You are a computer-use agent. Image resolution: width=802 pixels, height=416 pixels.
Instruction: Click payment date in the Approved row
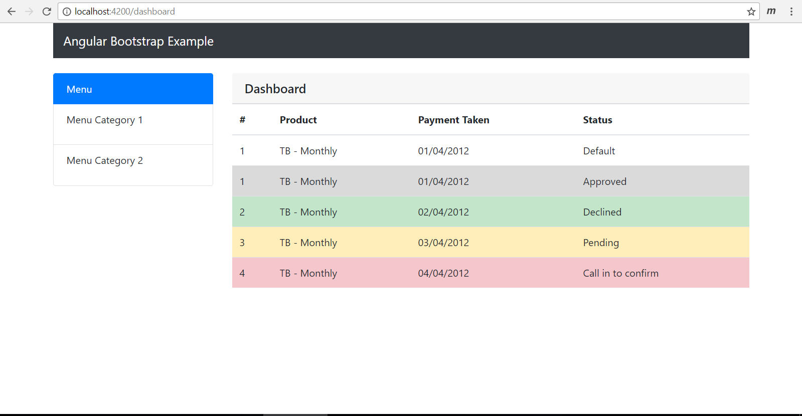click(443, 181)
